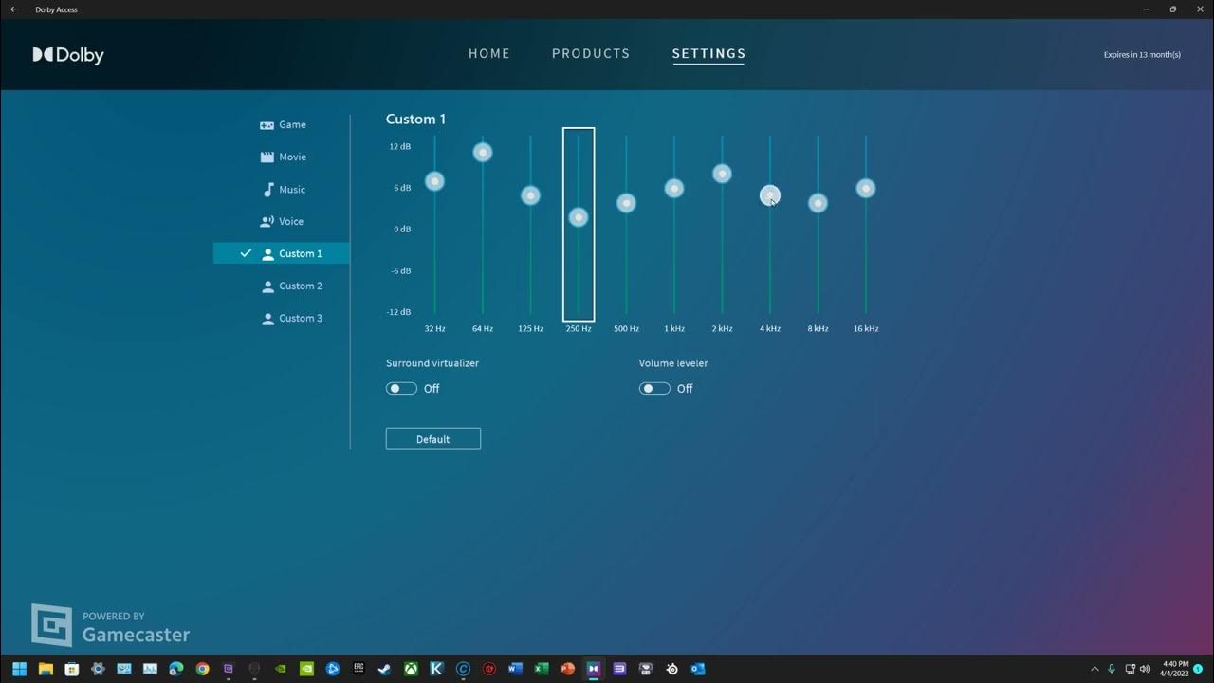Open File Explorer from the taskbar
This screenshot has width=1214, height=683.
(46, 669)
